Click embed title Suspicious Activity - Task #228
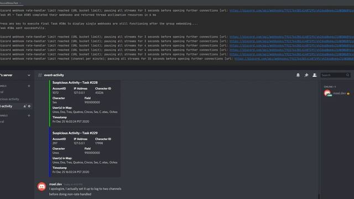354x199 pixels. 75,82
